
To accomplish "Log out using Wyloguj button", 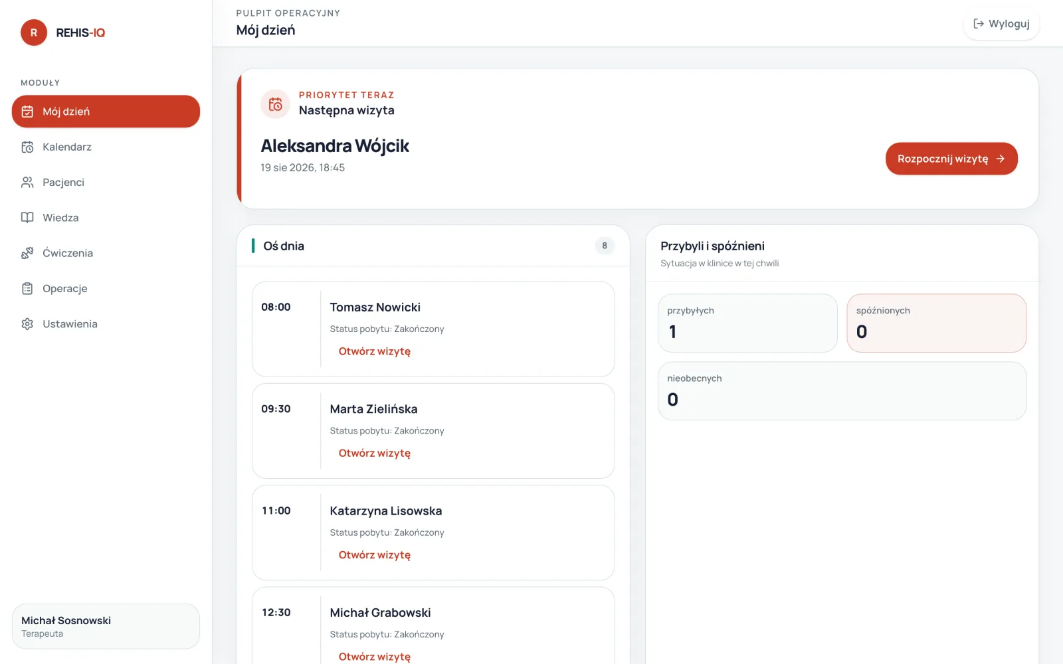I will 1001,24.
